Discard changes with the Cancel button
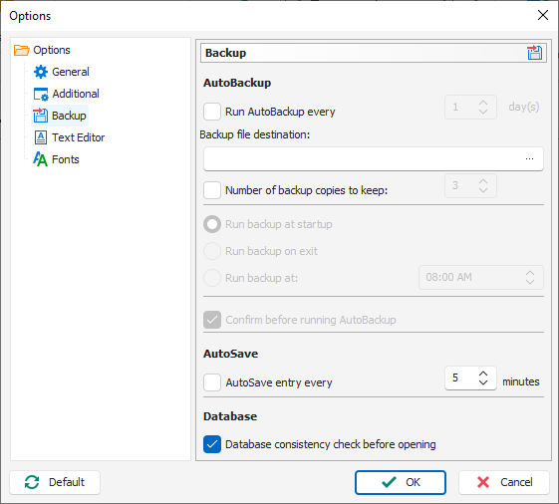This screenshot has height=504, width=559. point(504,482)
